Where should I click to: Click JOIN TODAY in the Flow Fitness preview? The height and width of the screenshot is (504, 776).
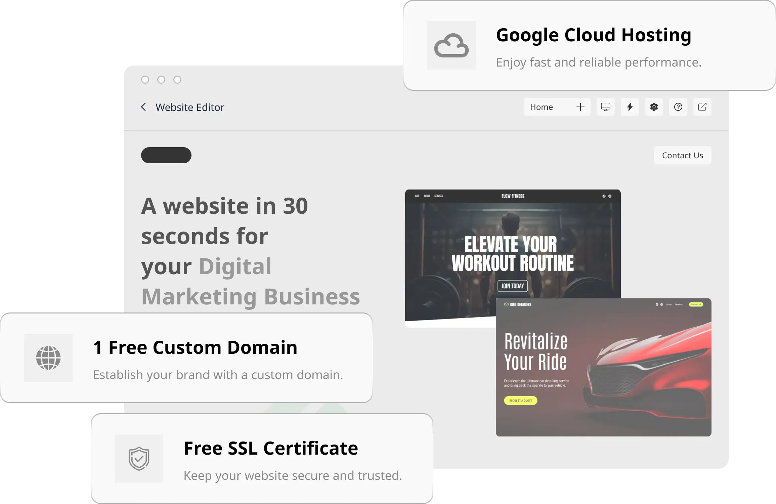pyautogui.click(x=512, y=286)
